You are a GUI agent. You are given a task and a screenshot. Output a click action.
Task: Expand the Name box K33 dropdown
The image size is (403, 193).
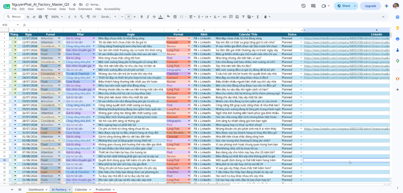[x=18, y=25]
